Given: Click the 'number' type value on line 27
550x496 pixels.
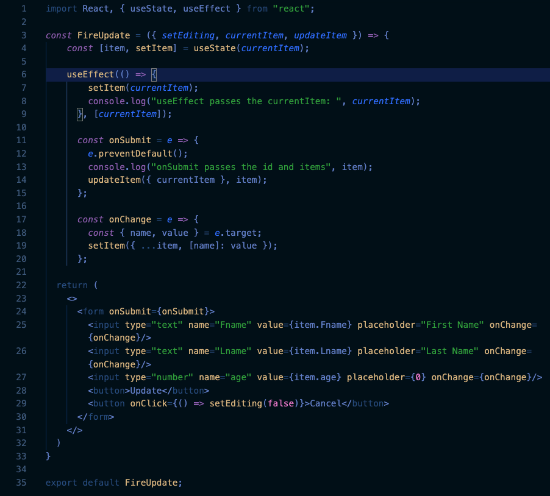Looking at the screenshot, I should 172,378.
